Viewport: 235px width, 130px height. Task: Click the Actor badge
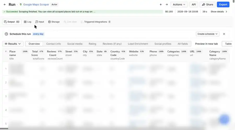point(54,4)
